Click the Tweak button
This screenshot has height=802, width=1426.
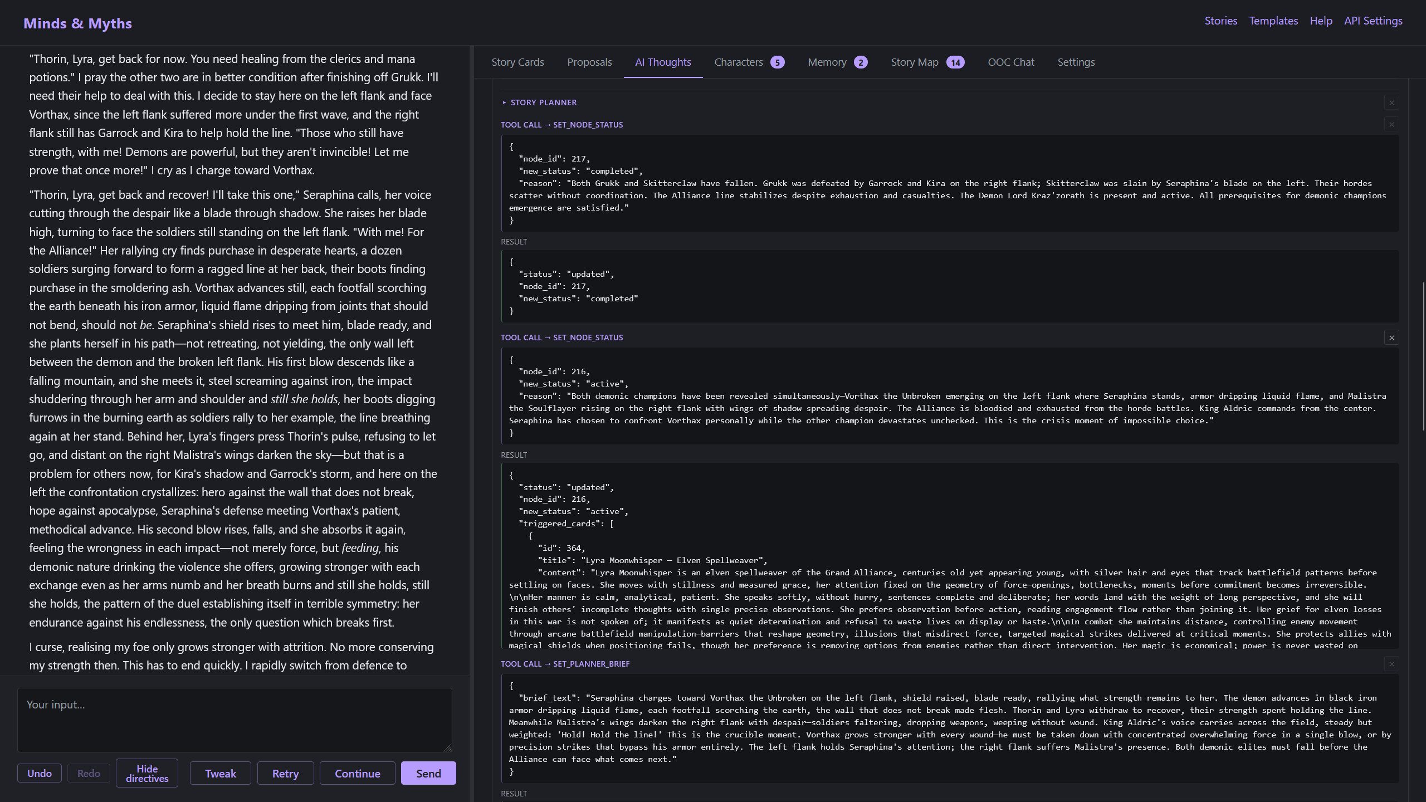tap(221, 773)
